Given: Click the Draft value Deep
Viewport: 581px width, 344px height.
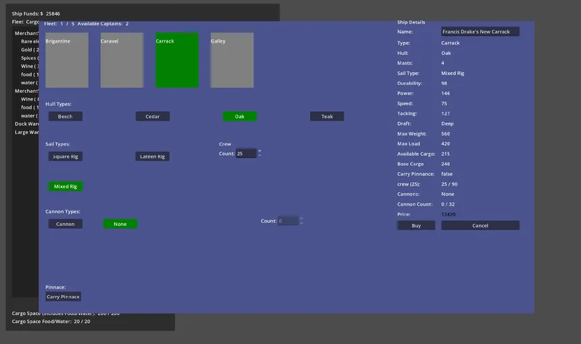Looking at the screenshot, I should [x=447, y=123].
